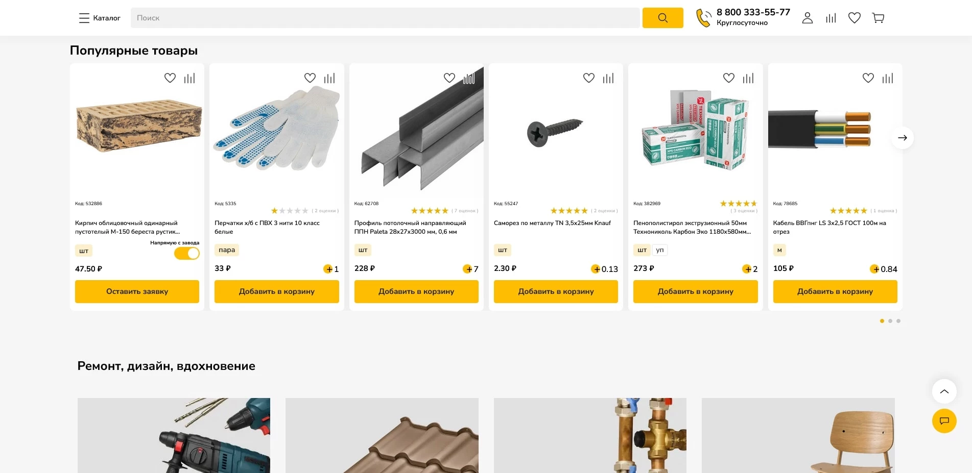Select 'уп' unit for penopolystyrene
This screenshot has width=972, height=473.
coord(660,250)
